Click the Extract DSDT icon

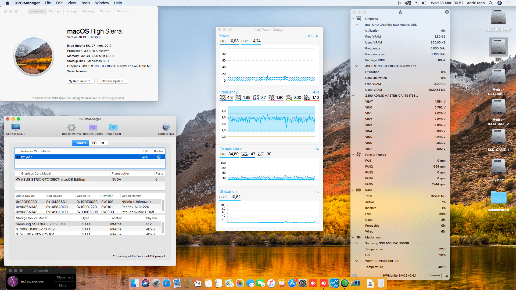pos(16,127)
